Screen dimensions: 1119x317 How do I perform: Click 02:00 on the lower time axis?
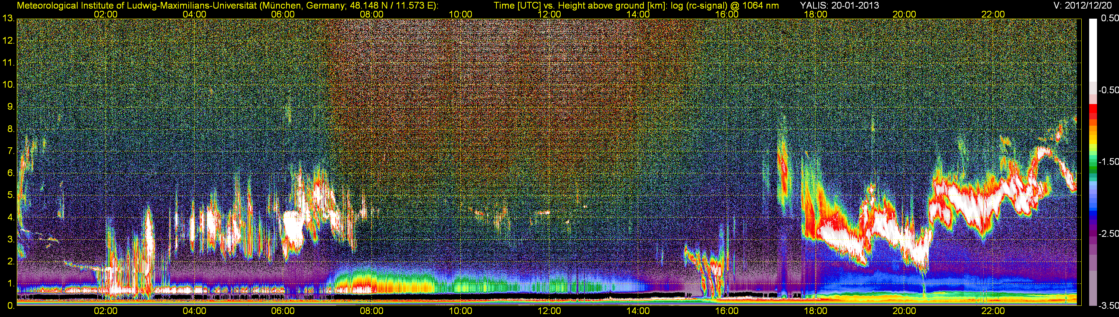106,311
